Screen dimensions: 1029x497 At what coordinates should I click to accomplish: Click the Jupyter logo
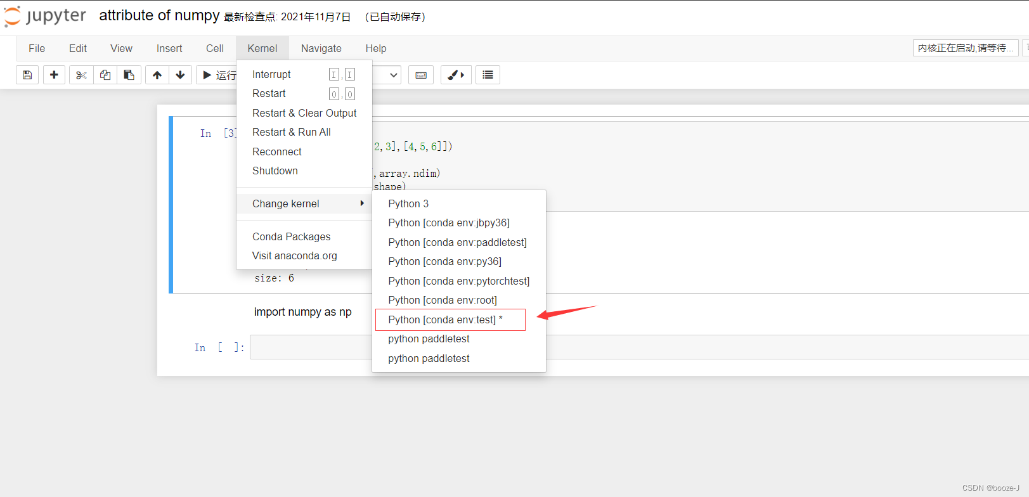pyautogui.click(x=44, y=16)
